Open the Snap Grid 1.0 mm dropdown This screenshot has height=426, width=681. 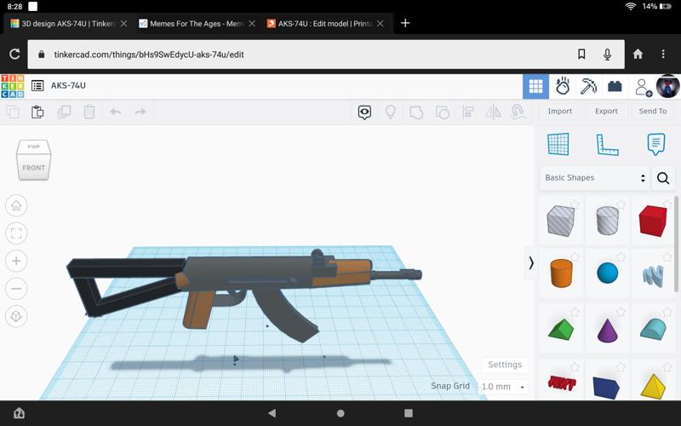click(x=504, y=386)
